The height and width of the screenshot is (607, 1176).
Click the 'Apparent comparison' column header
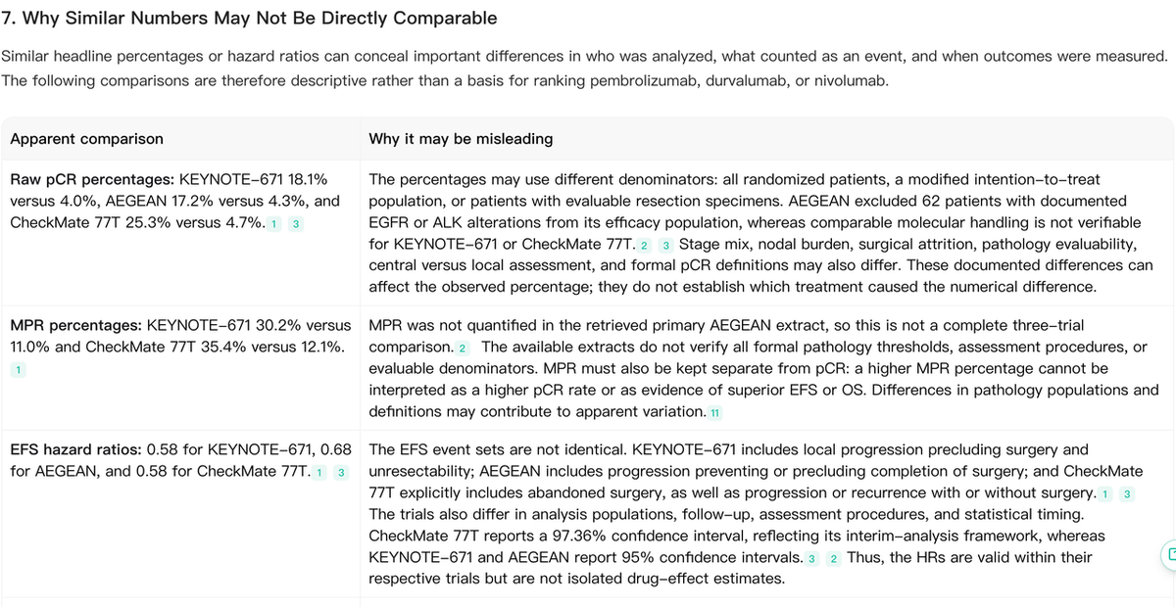pyautogui.click(x=86, y=139)
